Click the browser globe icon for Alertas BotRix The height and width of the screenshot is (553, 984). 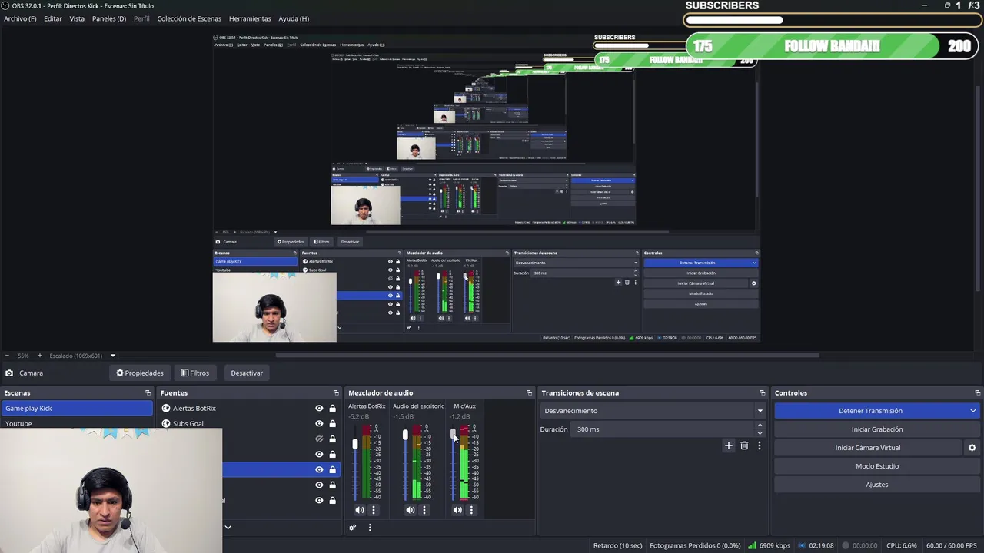[x=166, y=408]
